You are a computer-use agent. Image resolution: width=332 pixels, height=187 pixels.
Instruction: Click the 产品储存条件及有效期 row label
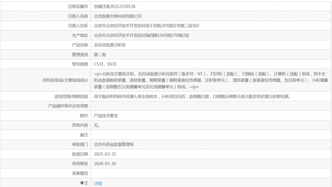coord(68,106)
